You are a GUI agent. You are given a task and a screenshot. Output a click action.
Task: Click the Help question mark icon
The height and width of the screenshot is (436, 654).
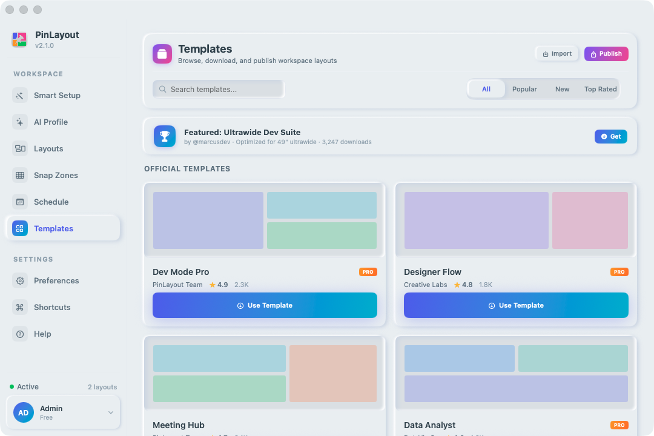[x=19, y=334]
